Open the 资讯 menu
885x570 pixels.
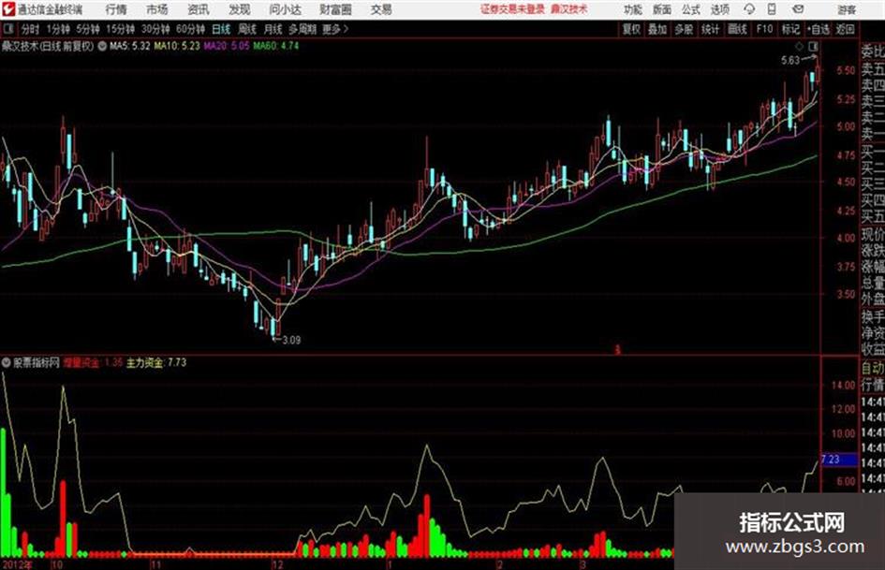[x=199, y=9]
